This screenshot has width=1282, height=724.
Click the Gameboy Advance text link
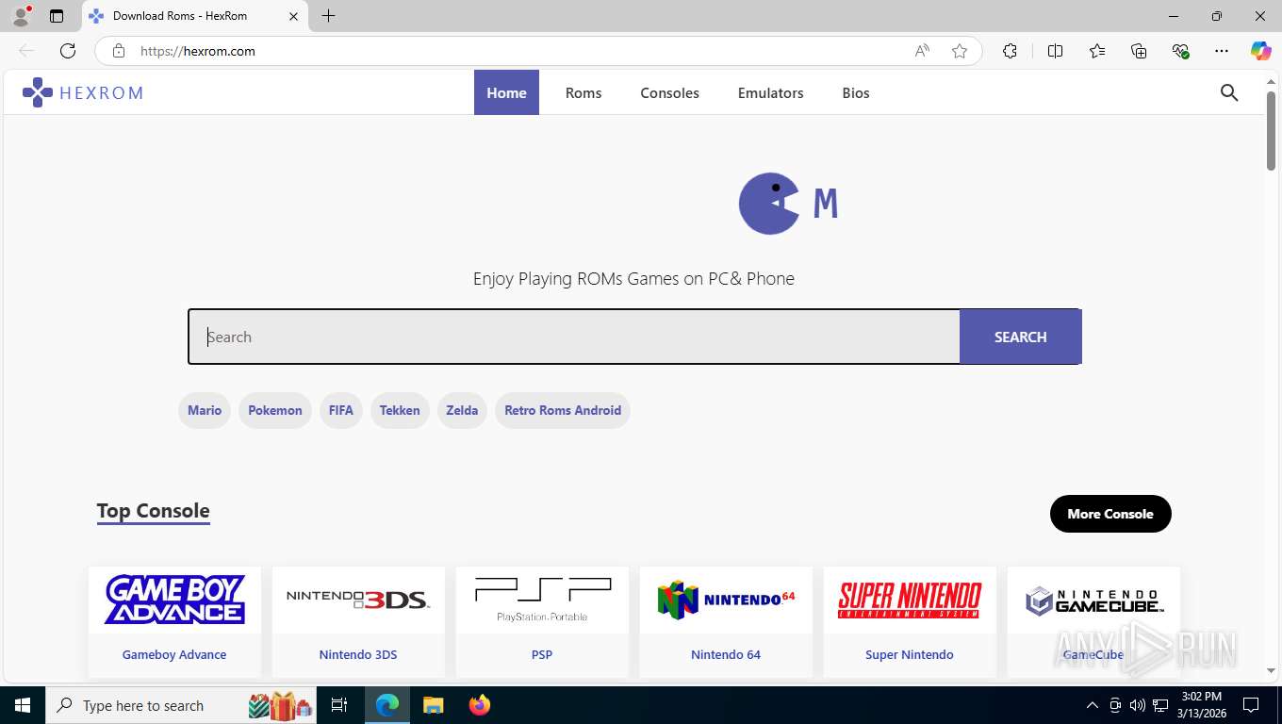(174, 654)
